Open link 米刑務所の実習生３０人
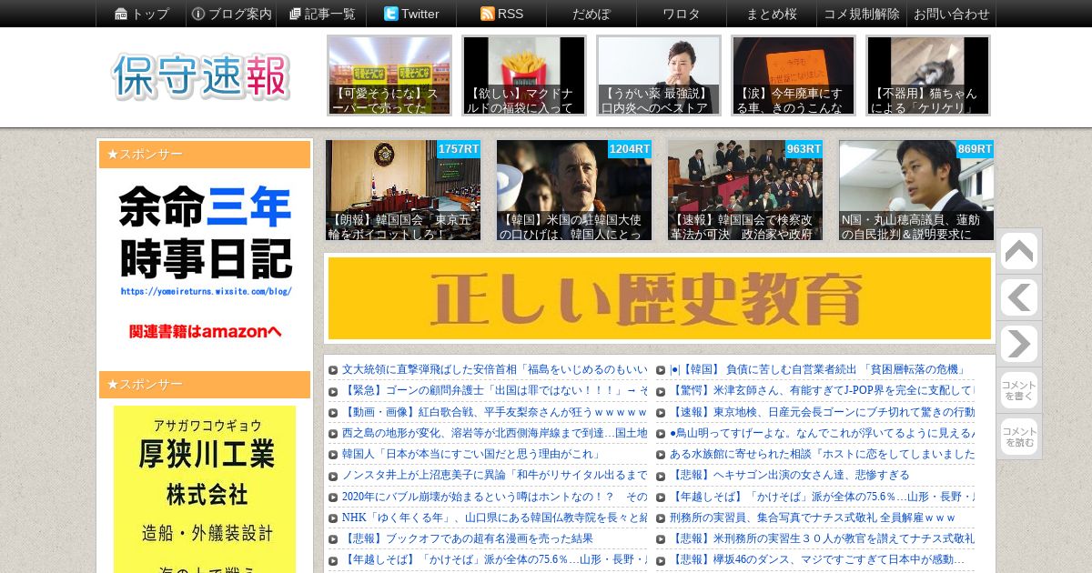The image size is (1092, 573). click(x=822, y=538)
